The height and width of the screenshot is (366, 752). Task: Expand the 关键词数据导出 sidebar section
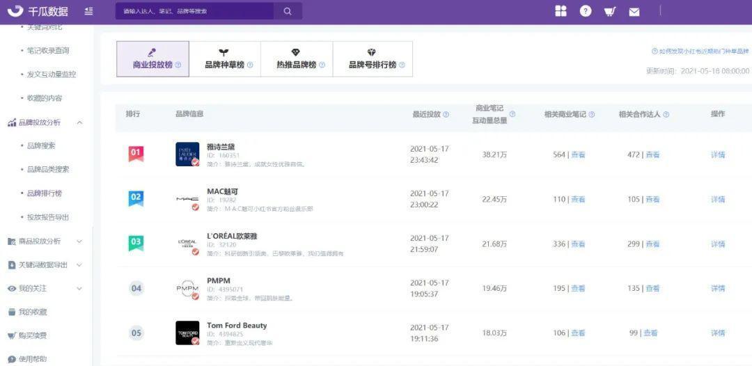79,265
